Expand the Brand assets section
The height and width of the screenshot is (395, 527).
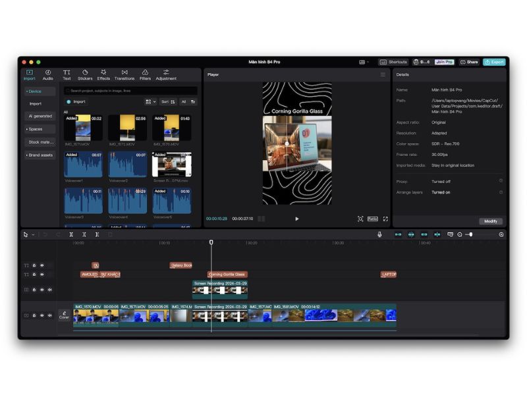(x=40, y=155)
